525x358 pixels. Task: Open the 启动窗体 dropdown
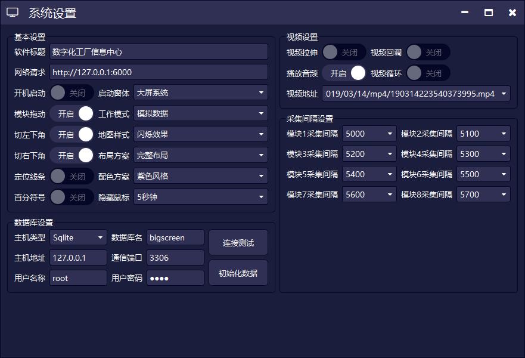201,92
